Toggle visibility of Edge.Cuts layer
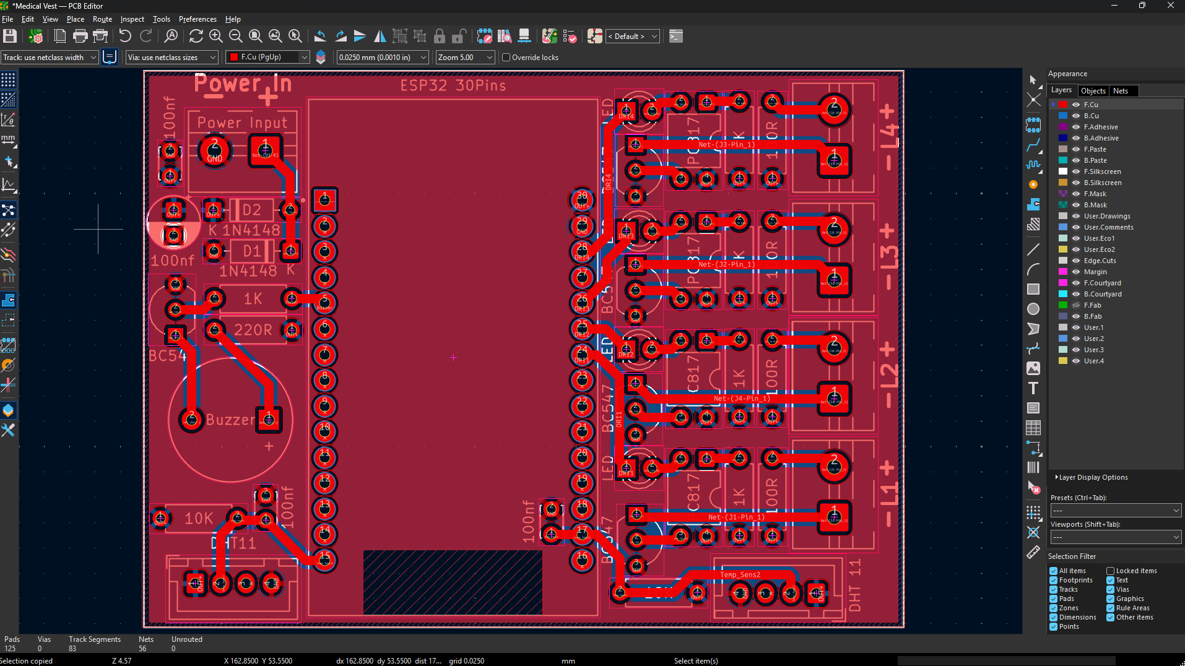This screenshot has width=1185, height=666. [1076, 261]
